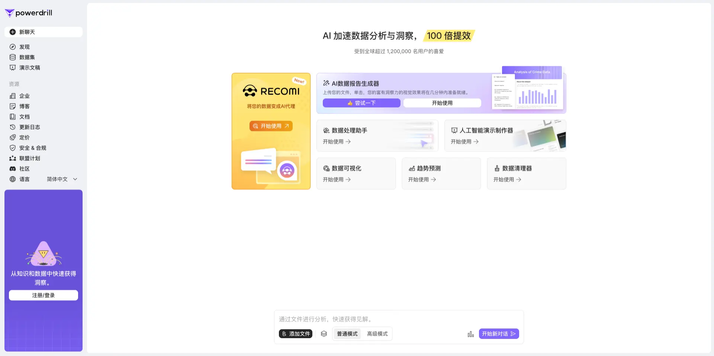Go to 更新日志 page
Image resolution: width=714 pixels, height=356 pixels.
pyautogui.click(x=44, y=127)
